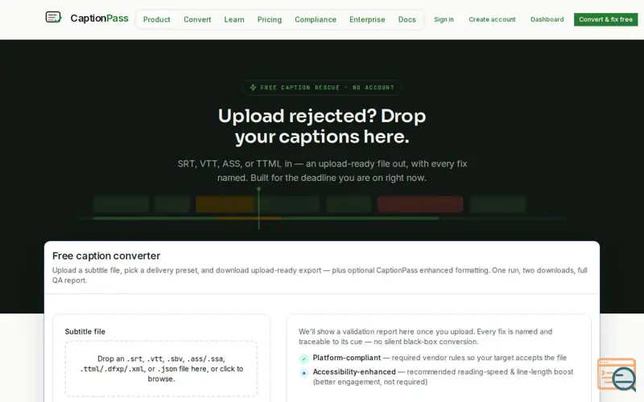Click the timeline playhead marker
This screenshot has width=644, height=402.
[258, 208]
